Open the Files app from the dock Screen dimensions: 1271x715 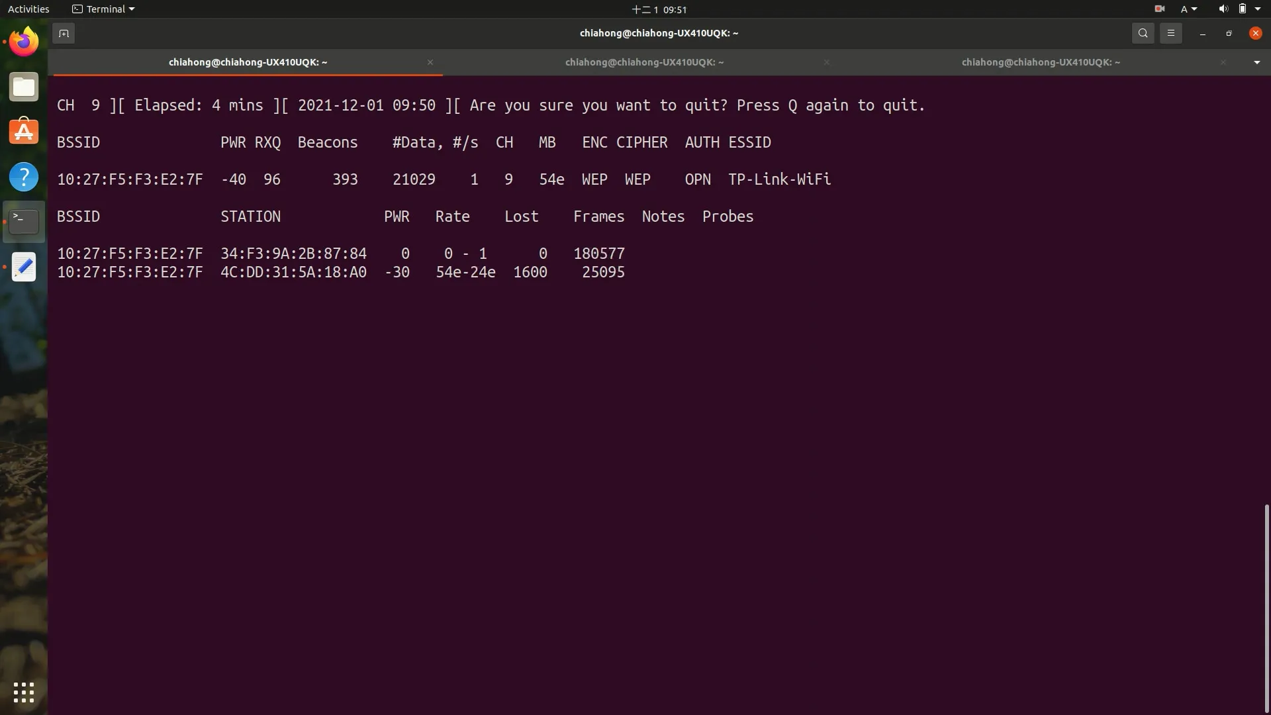pyautogui.click(x=24, y=86)
